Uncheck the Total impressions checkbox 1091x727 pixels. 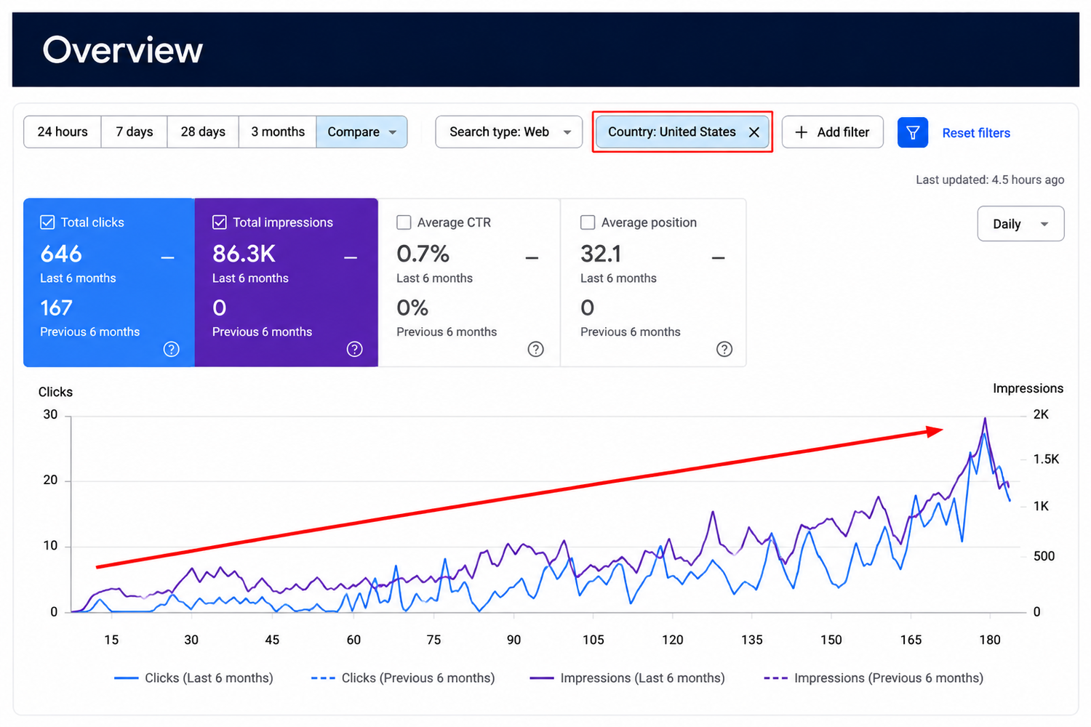(220, 222)
